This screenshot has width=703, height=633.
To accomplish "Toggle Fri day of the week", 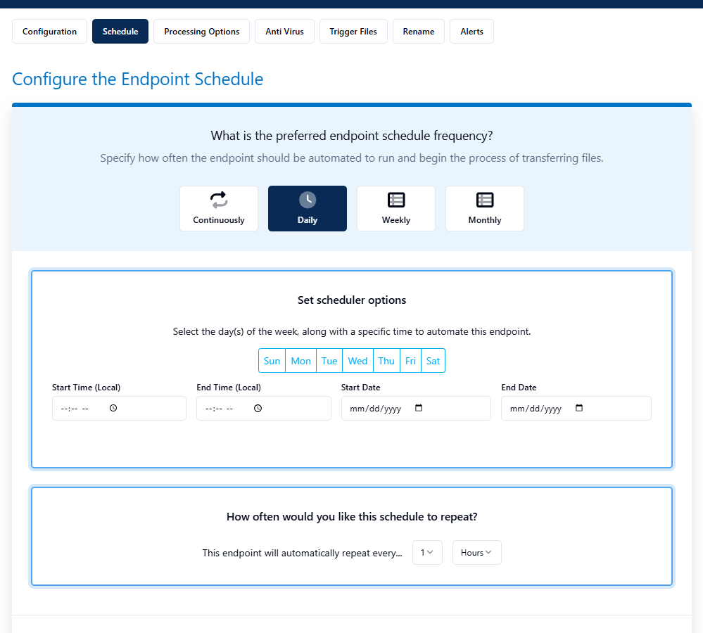I will pos(410,361).
